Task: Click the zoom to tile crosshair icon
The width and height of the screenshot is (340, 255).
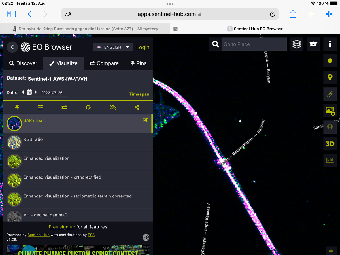Action: pyautogui.click(x=88, y=107)
